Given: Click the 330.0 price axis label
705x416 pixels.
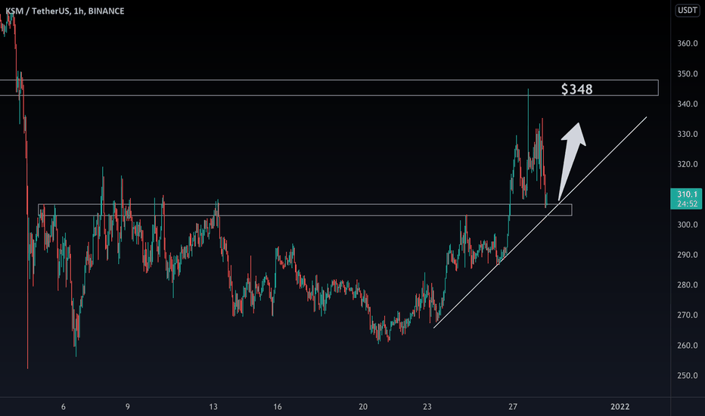Looking at the screenshot, I should coord(688,134).
